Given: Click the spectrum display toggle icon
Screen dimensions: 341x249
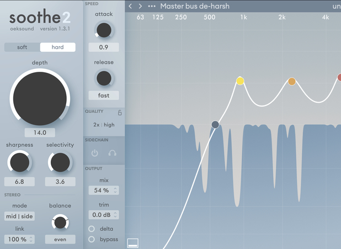Looking at the screenshot, I should (132, 242).
